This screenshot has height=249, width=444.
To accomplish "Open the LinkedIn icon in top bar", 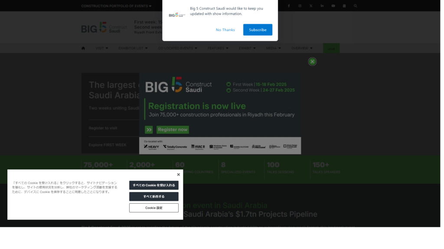I will (322, 6).
